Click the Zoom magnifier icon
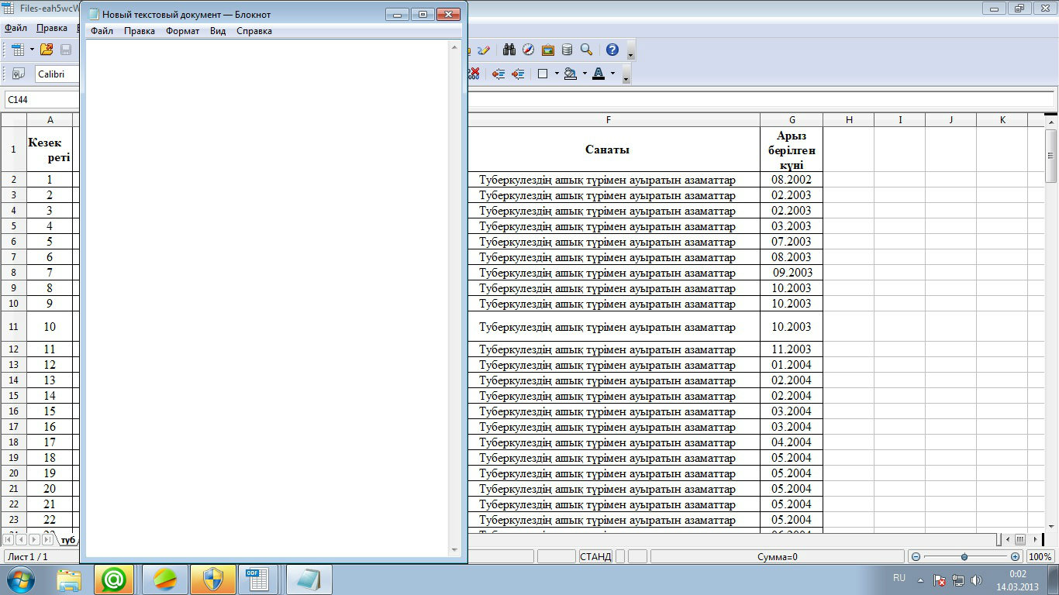 [587, 50]
